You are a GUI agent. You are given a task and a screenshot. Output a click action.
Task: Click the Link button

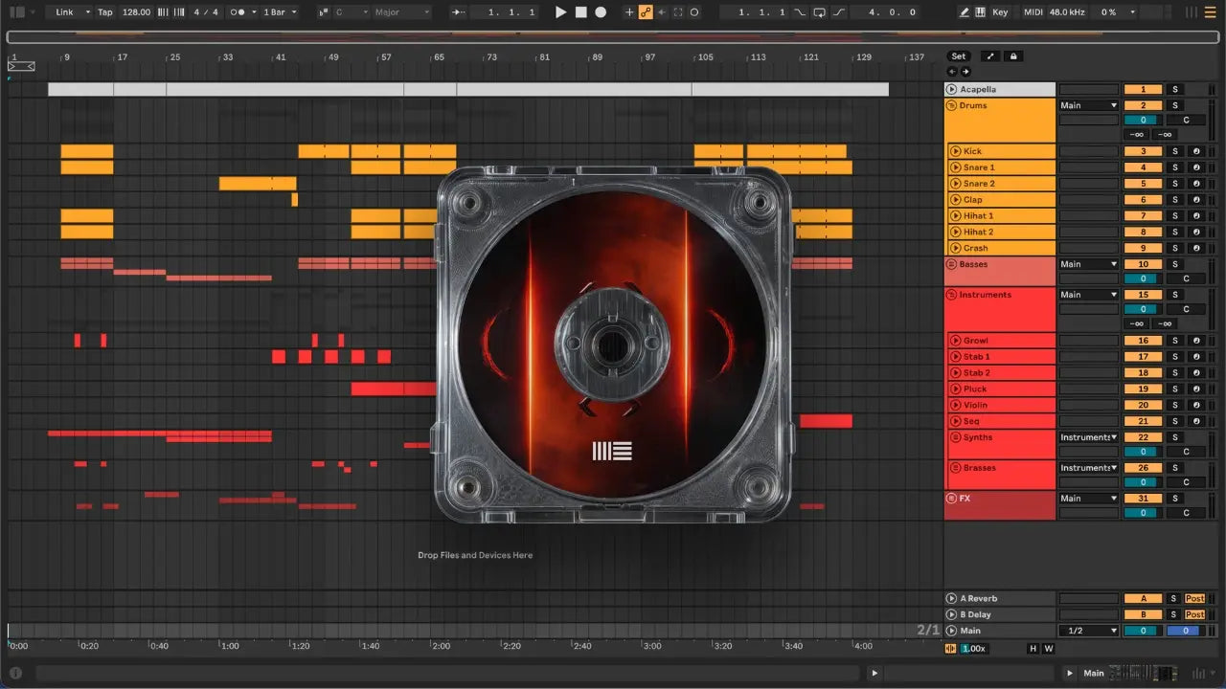click(x=71, y=12)
